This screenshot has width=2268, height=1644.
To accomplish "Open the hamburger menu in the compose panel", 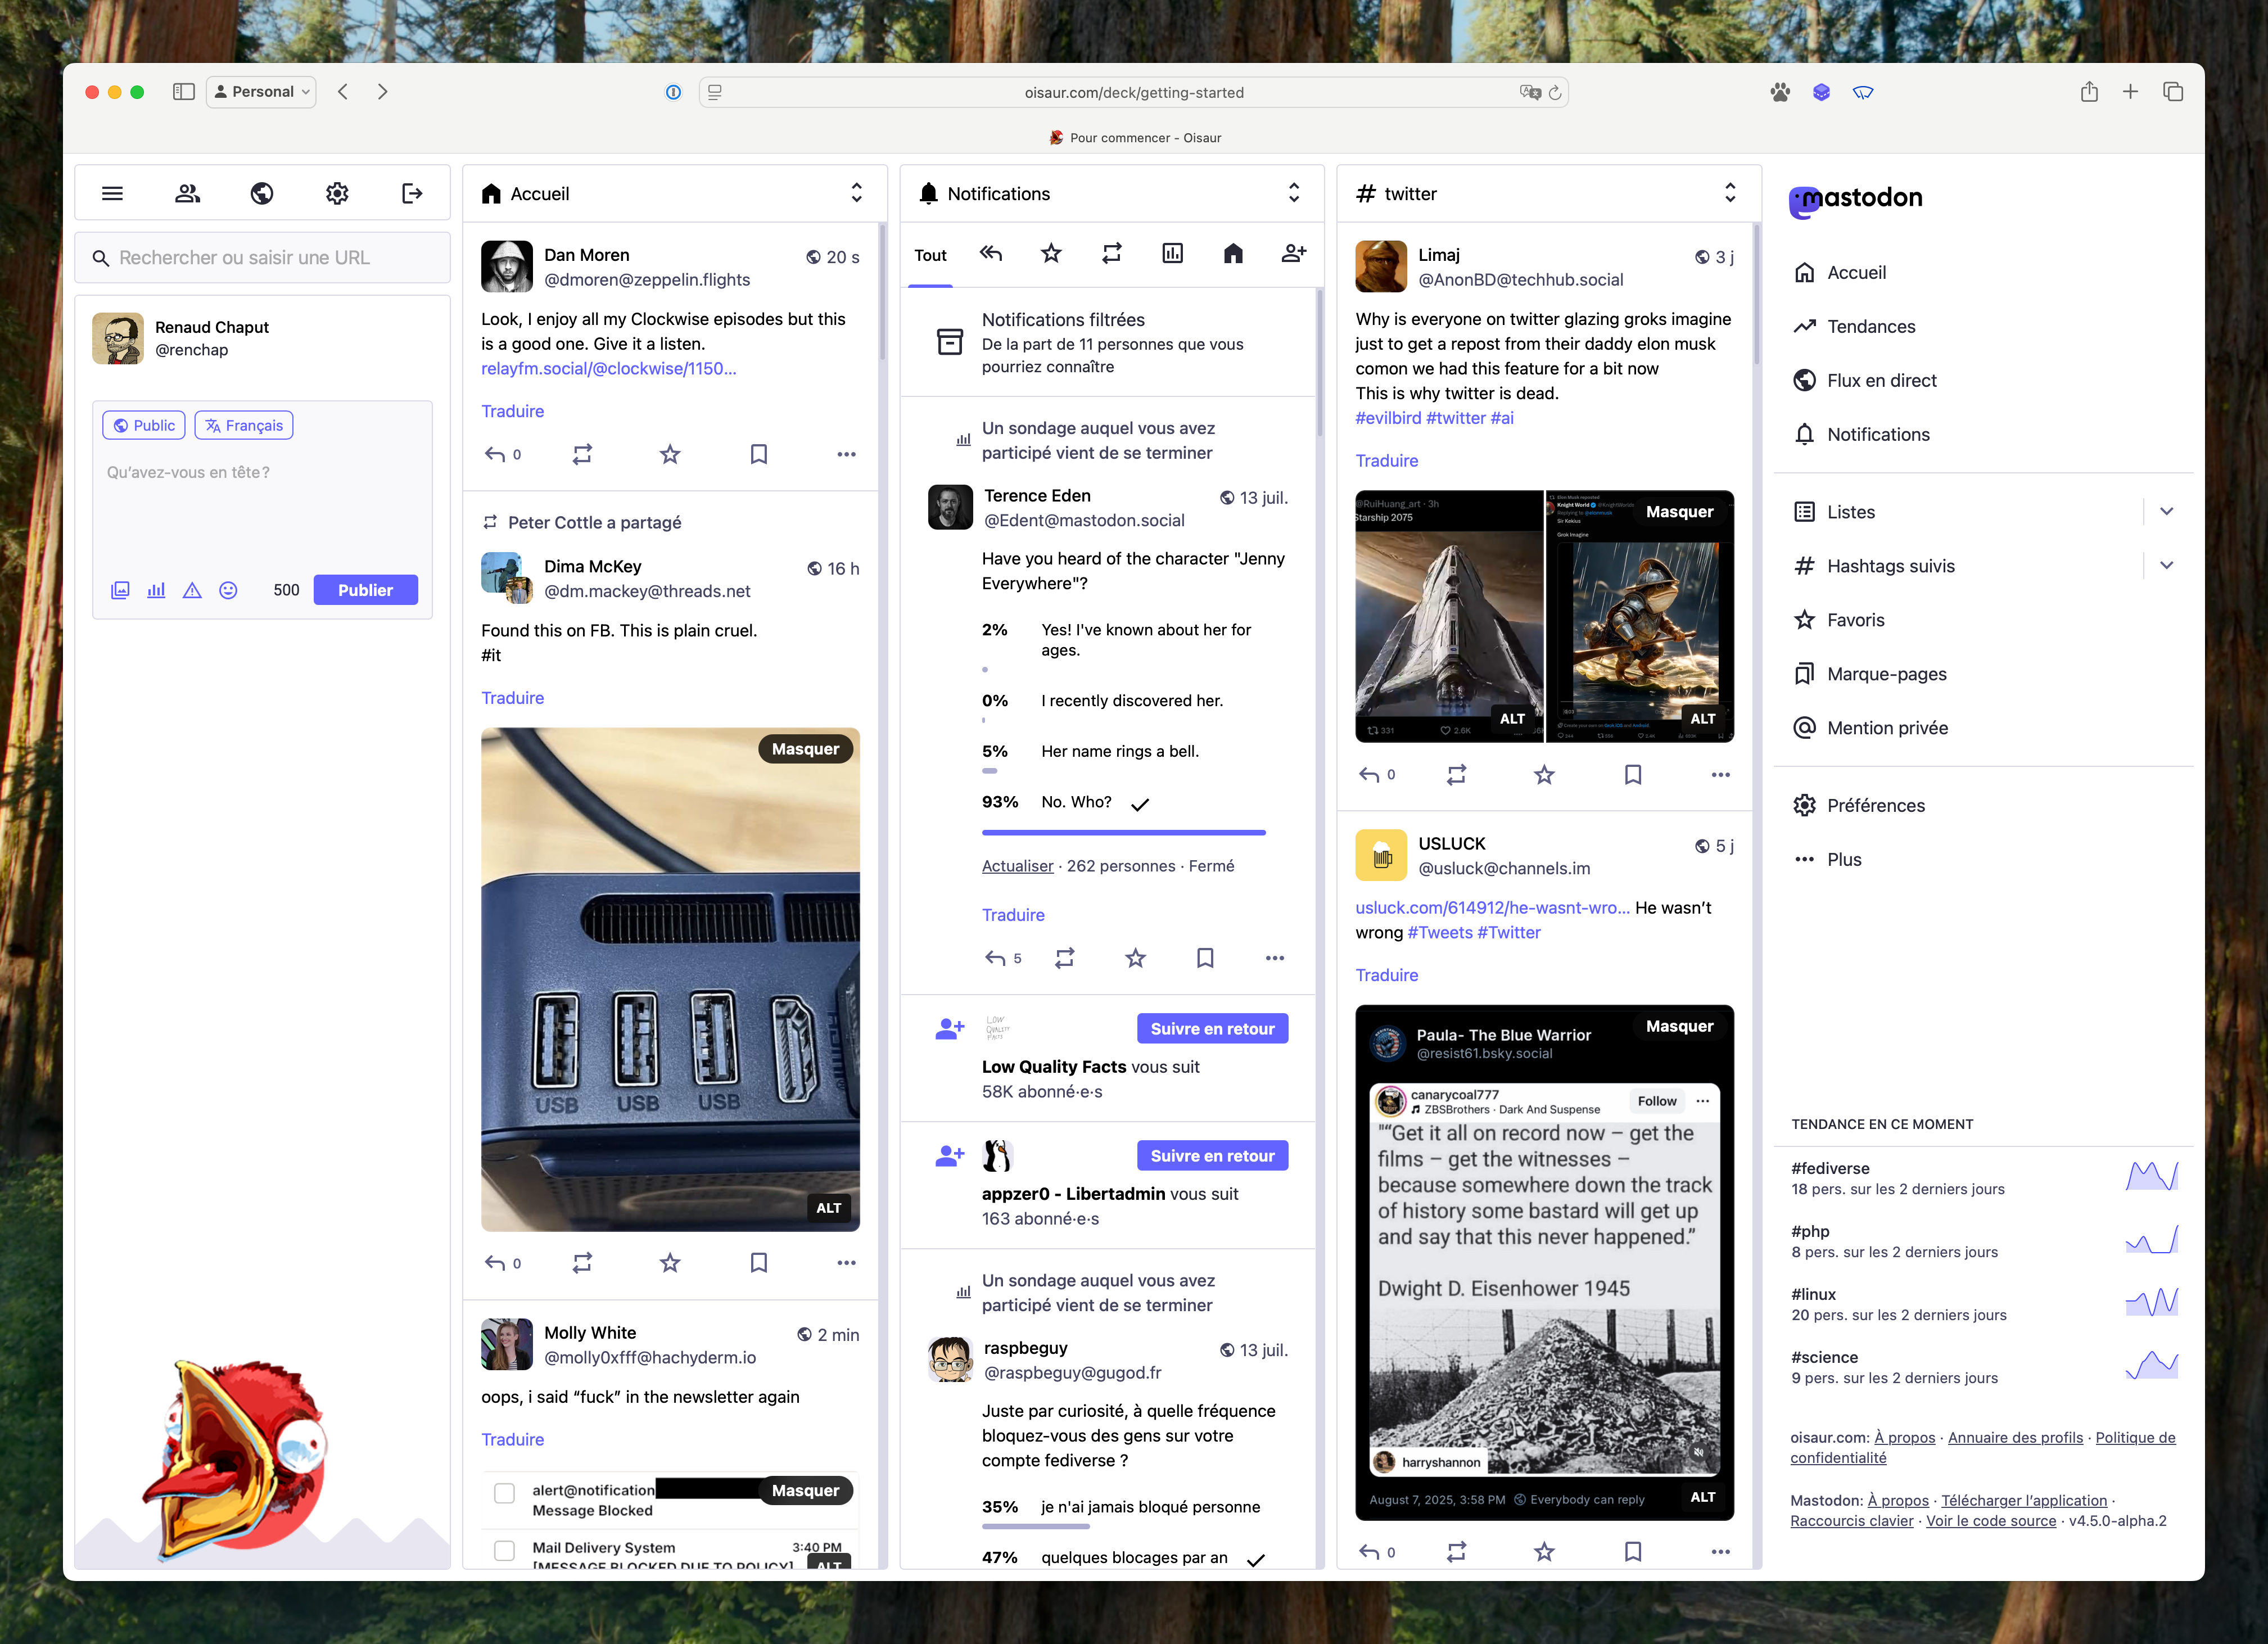I will (112, 193).
